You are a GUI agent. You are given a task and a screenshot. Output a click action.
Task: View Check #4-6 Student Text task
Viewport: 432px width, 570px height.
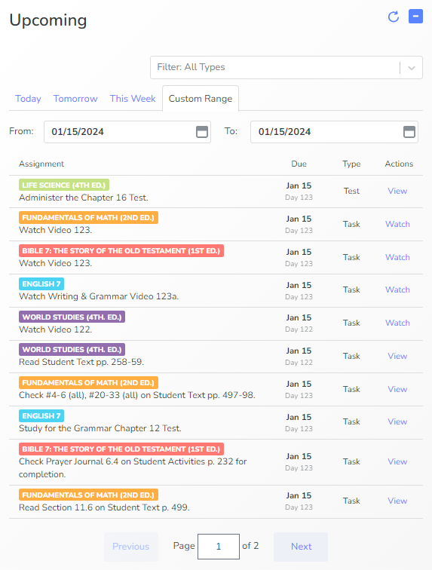(397, 389)
